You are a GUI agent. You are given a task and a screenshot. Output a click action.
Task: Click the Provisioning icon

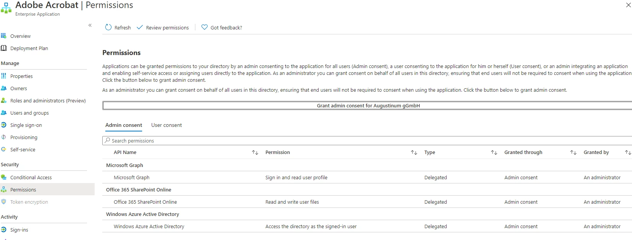(4, 137)
